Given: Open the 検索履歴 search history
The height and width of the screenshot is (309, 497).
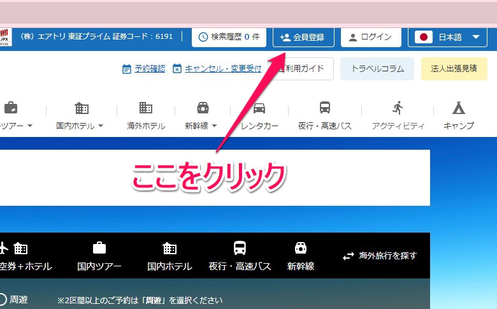Looking at the screenshot, I should pyautogui.click(x=229, y=37).
